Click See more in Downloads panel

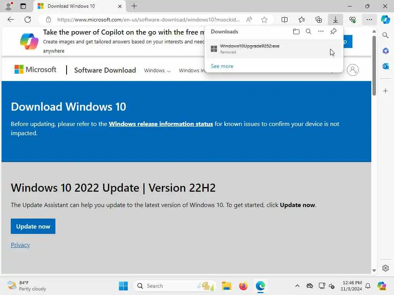coord(222,66)
